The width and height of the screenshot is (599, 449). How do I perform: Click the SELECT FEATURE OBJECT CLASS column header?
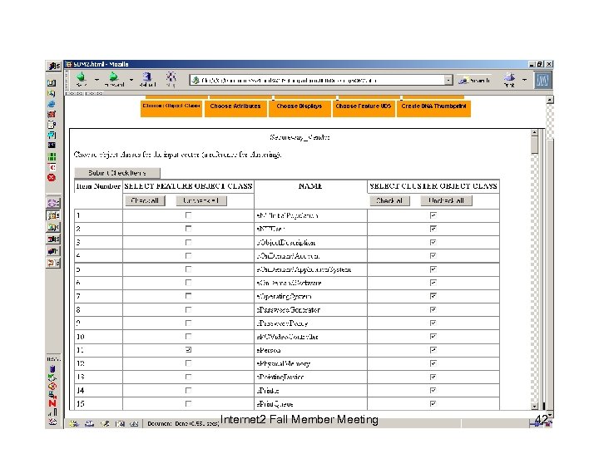188,186
